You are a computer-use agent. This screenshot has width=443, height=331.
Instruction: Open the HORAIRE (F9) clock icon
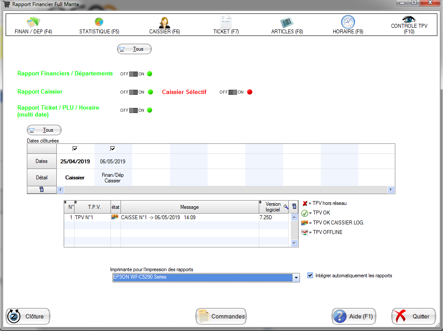click(x=348, y=22)
